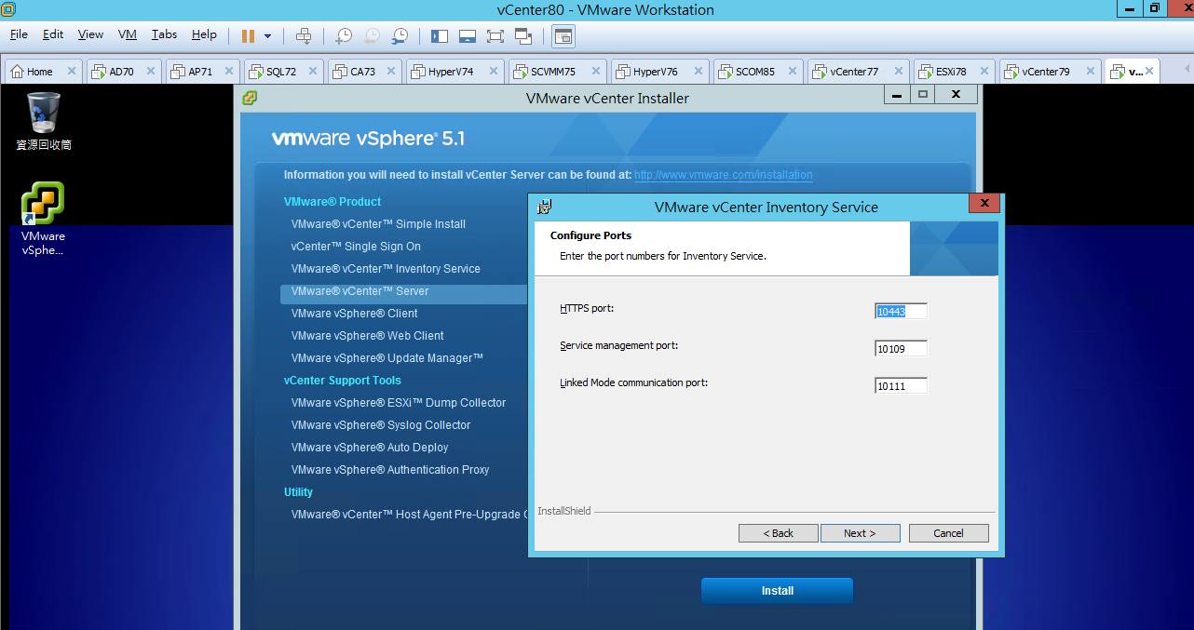The width and height of the screenshot is (1194, 630).
Task: Select VMware vCenter Inventory Service entry
Action: [386, 269]
